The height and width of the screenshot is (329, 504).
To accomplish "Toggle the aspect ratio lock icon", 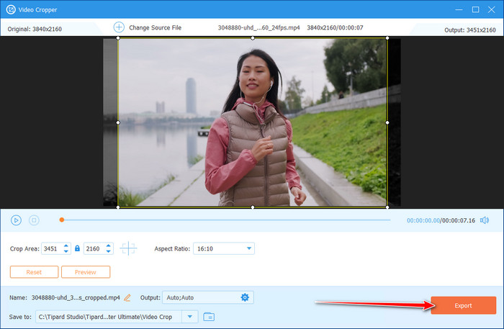I will (x=77, y=248).
